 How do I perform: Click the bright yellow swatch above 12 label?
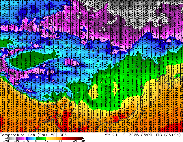click(47, 138)
